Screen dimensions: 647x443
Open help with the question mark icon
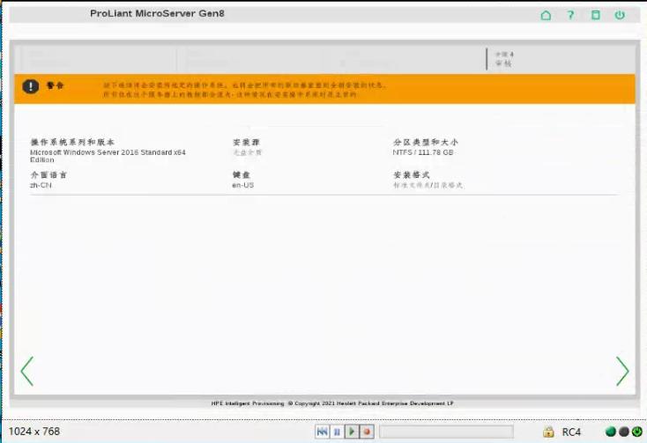tap(570, 15)
